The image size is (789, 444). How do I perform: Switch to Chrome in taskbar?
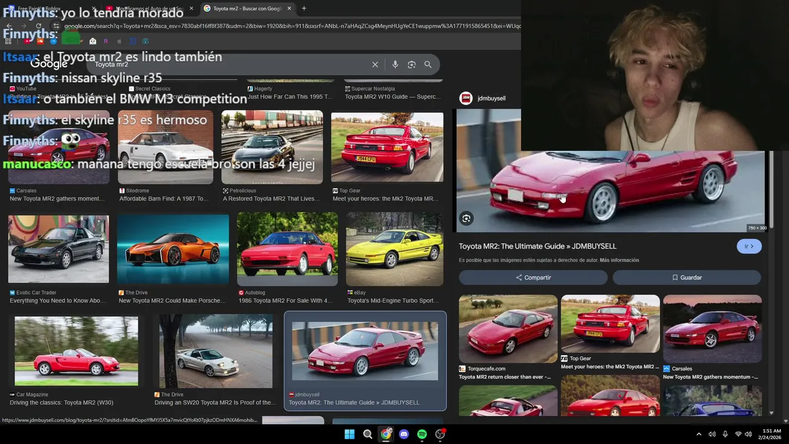tap(386, 434)
